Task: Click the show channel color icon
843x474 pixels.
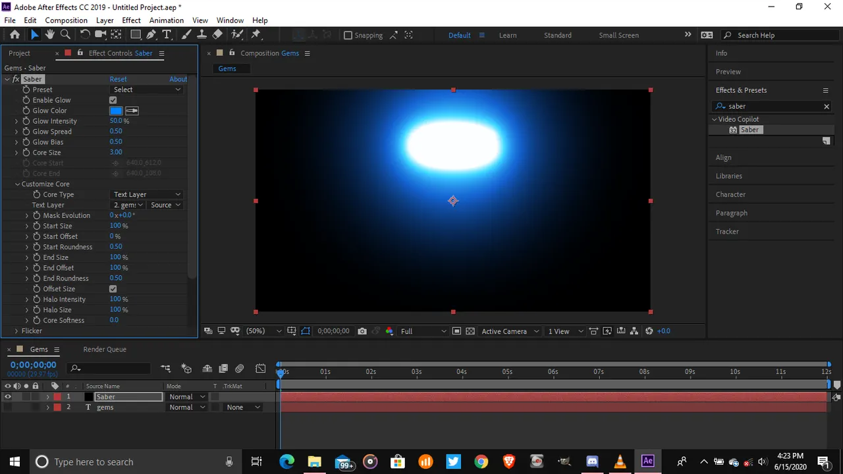Action: click(x=389, y=331)
